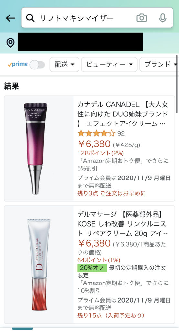Toggle the Prime filter switch
This screenshot has height=331, width=179.
click(37, 65)
